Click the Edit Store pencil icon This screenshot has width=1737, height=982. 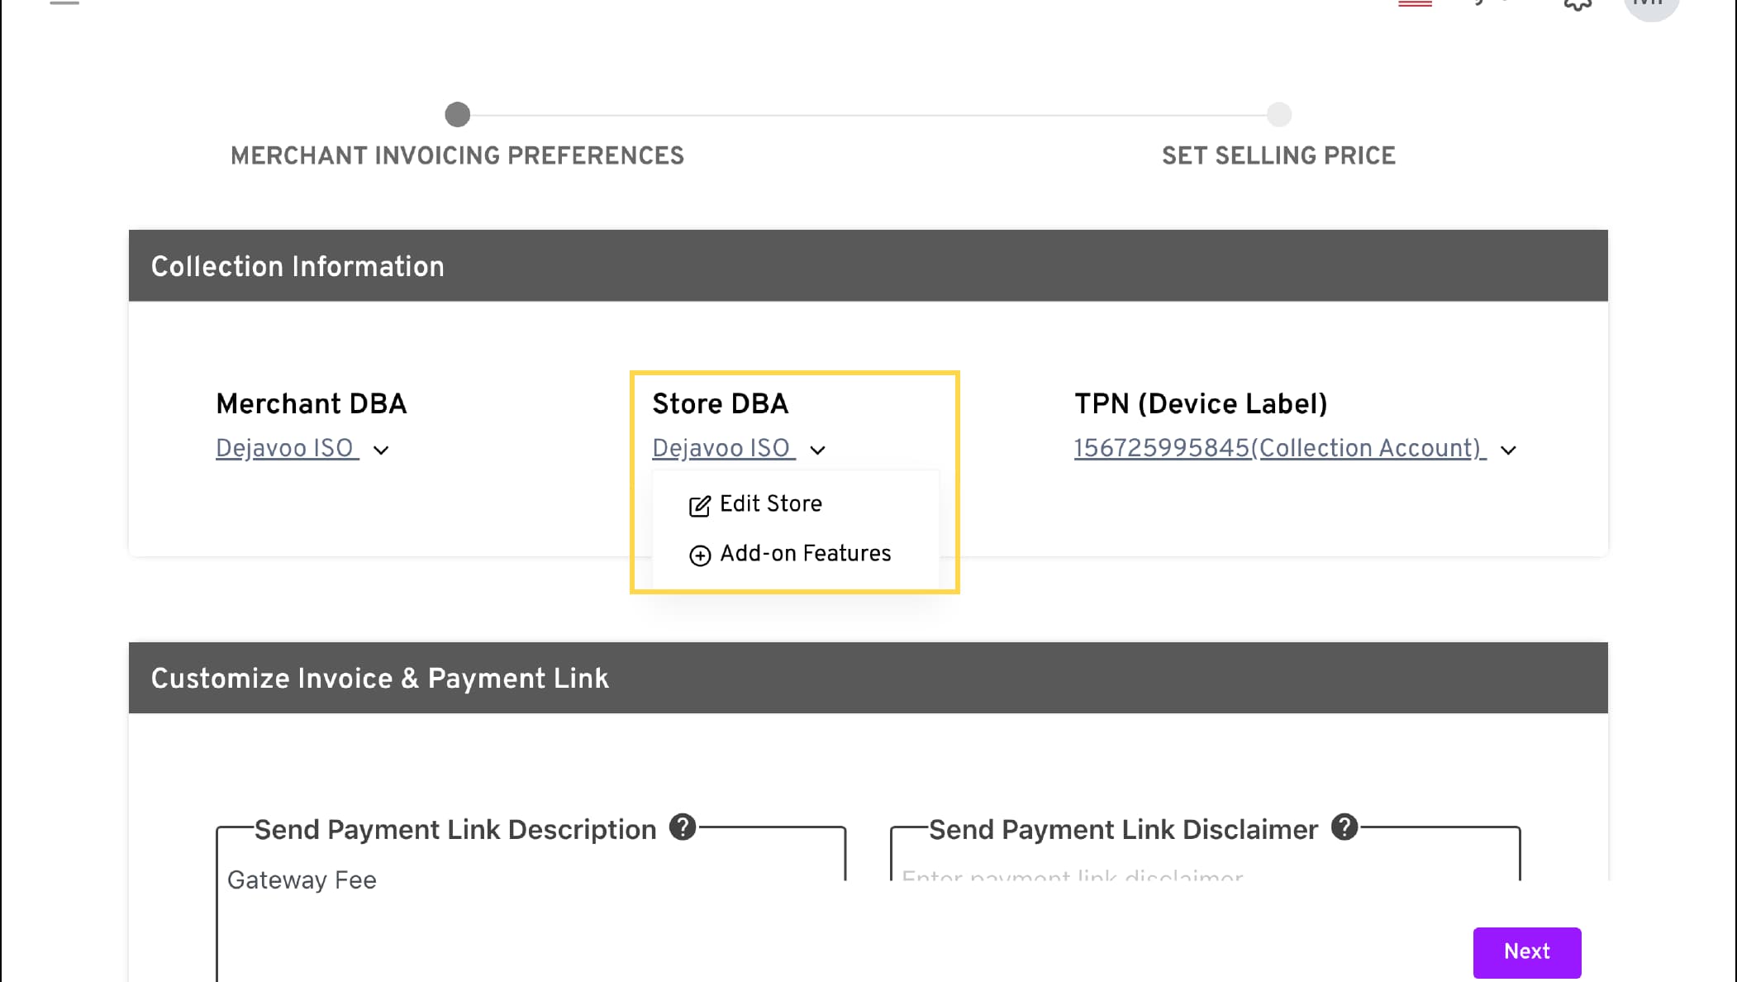(699, 506)
